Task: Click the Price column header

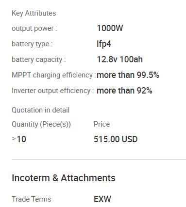Action: [102, 124]
